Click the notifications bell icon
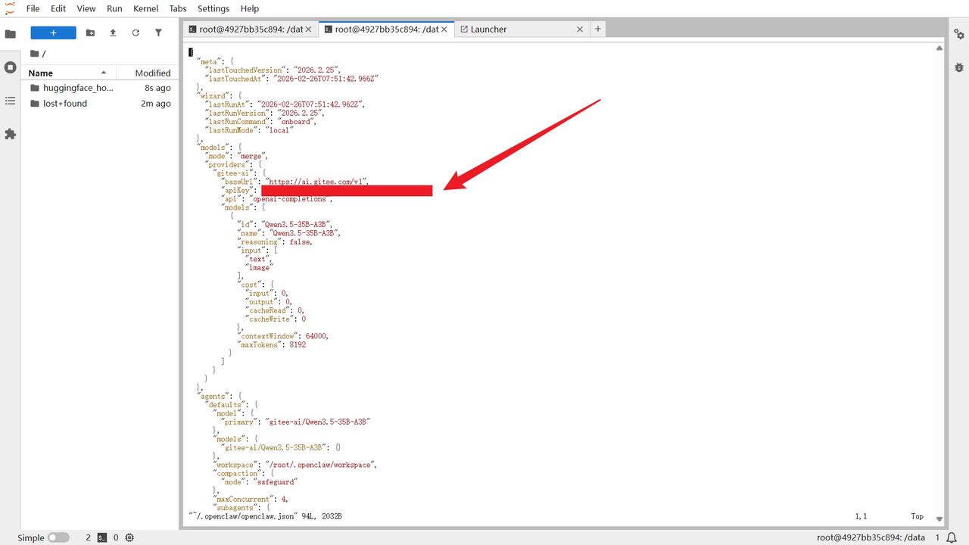Image resolution: width=969 pixels, height=545 pixels. pyautogui.click(x=952, y=537)
